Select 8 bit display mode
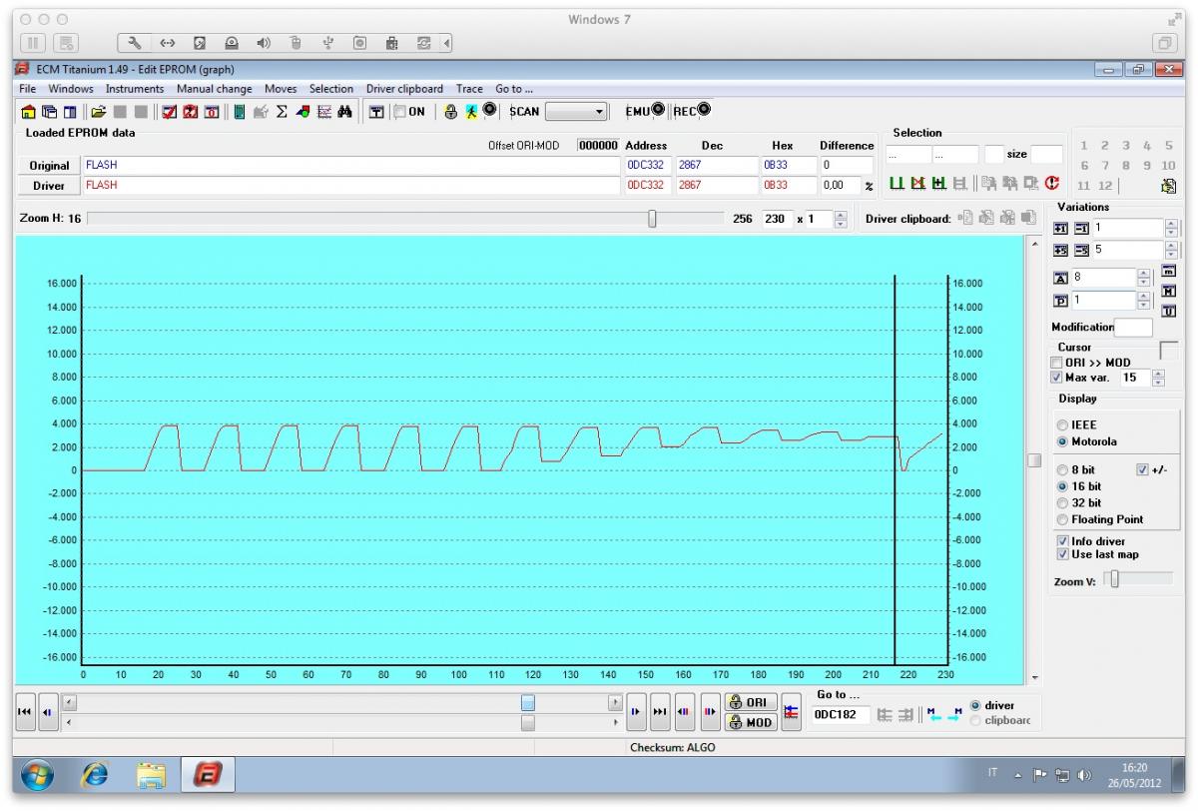1198x811 pixels. pyautogui.click(x=1063, y=469)
